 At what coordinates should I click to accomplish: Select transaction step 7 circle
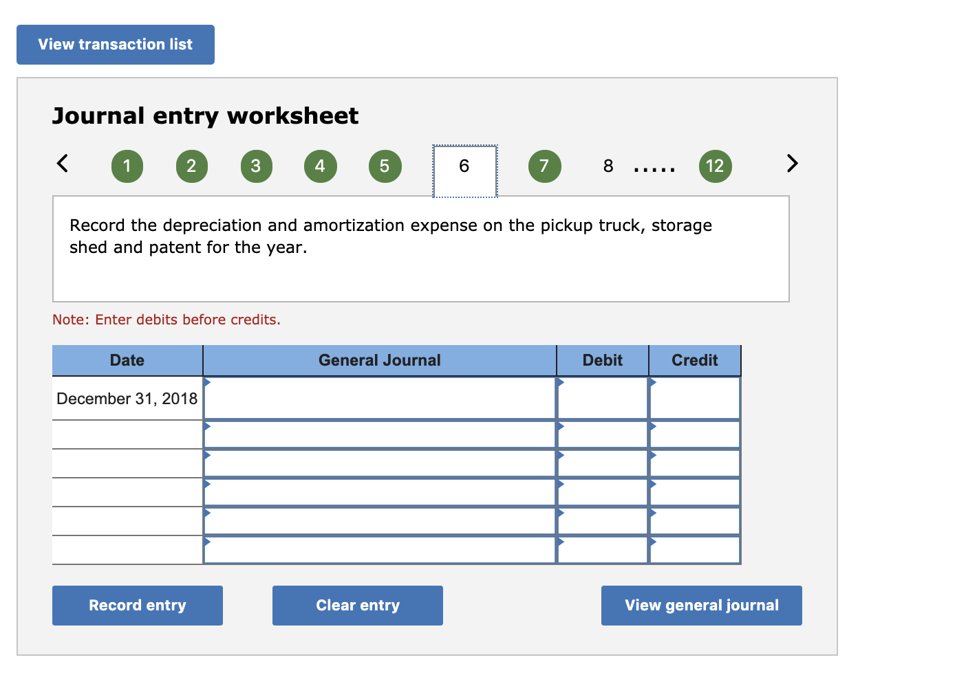pos(544,166)
